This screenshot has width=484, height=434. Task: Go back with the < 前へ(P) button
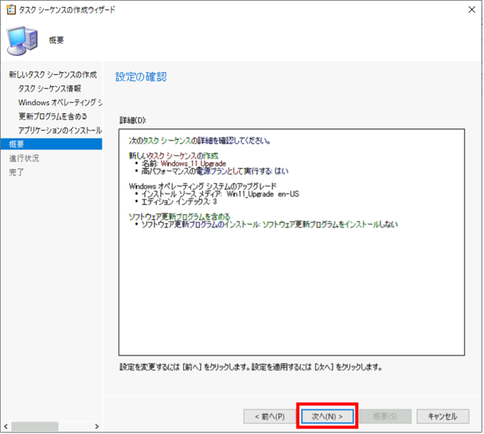270,416
